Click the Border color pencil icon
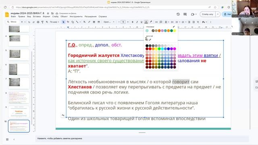The width and height of the screenshot is (258, 145). (89, 22)
